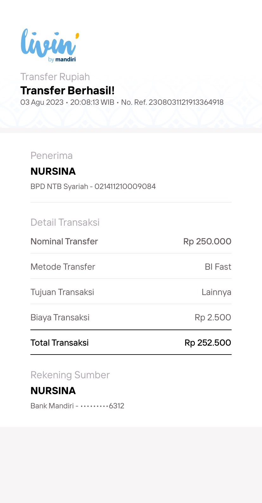Click the "Detail Transaksi" heading
Image resolution: width=262 pixels, height=503 pixels.
point(65,222)
